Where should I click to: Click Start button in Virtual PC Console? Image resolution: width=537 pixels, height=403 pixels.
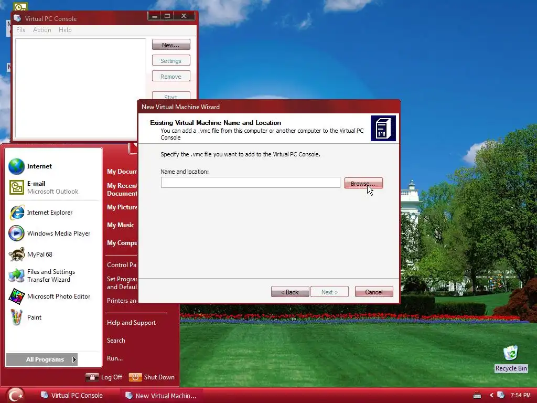click(x=171, y=96)
